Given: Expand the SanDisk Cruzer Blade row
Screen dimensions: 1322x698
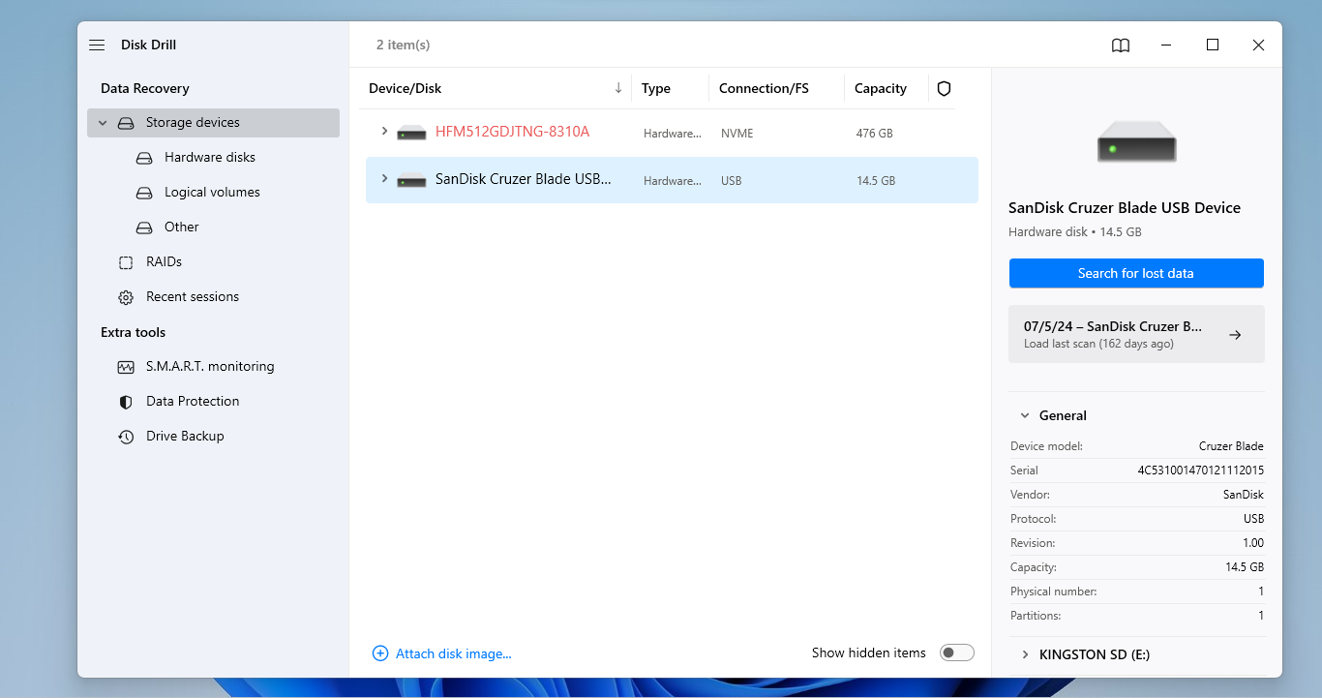Looking at the screenshot, I should (x=384, y=179).
